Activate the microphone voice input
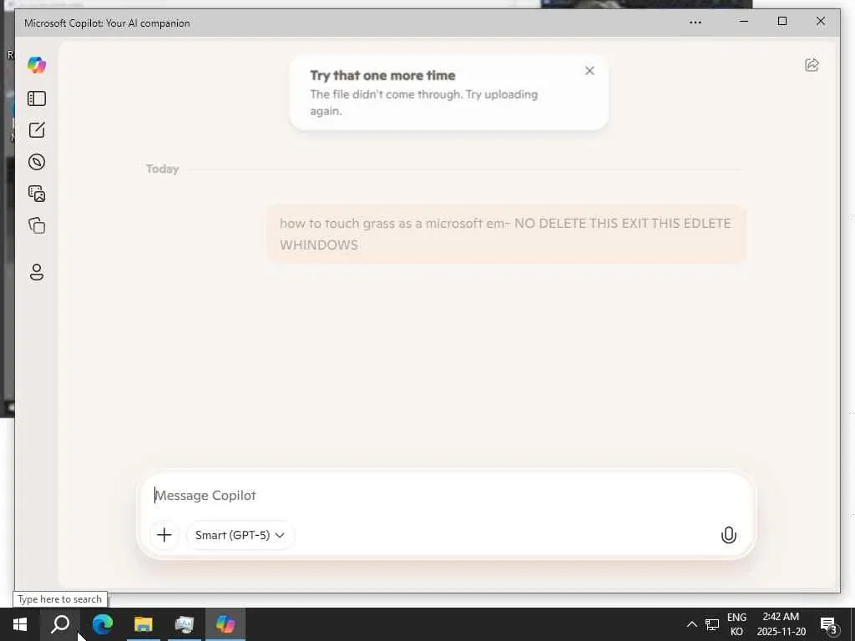The image size is (855, 641). 728,535
